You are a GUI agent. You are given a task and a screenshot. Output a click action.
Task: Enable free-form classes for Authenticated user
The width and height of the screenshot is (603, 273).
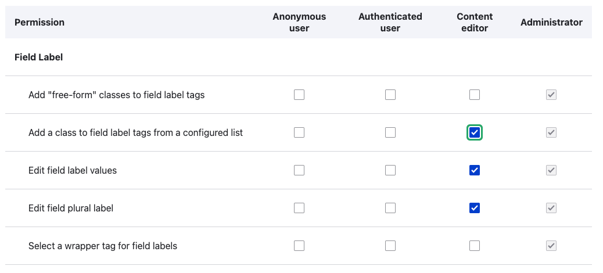point(390,95)
